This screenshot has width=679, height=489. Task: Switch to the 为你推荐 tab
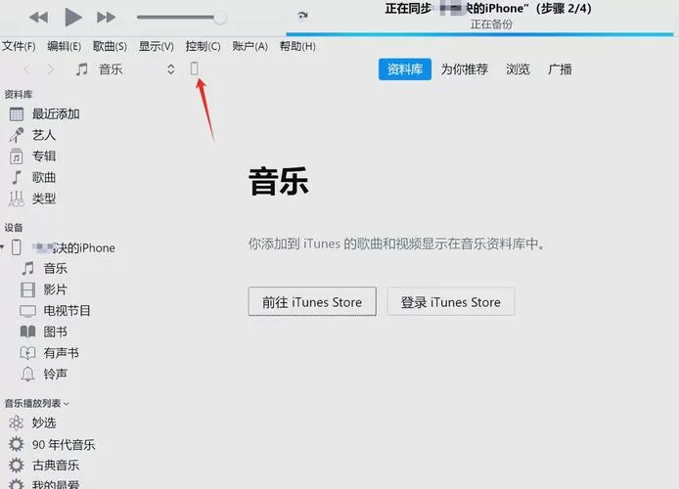[x=464, y=69]
